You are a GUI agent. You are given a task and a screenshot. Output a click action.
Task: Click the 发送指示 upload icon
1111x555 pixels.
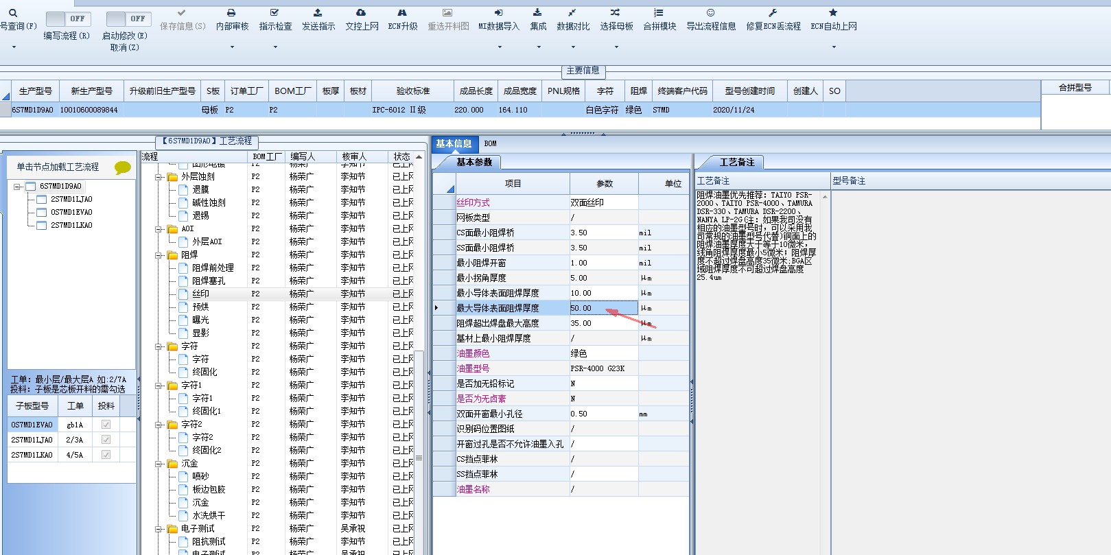pyautogui.click(x=318, y=13)
